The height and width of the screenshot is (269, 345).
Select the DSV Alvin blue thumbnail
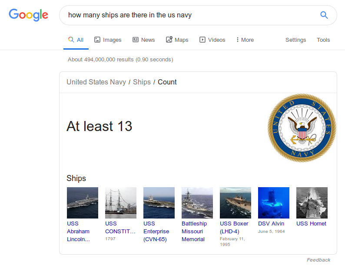274,203
